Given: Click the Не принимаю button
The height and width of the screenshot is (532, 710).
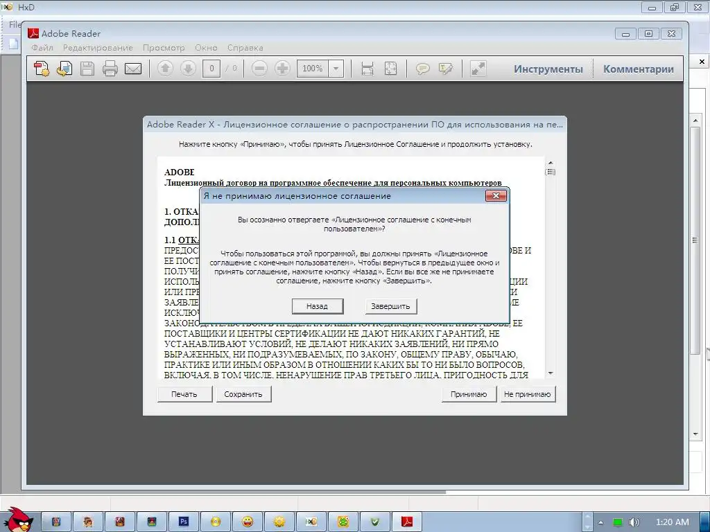Looking at the screenshot, I should (x=528, y=394).
